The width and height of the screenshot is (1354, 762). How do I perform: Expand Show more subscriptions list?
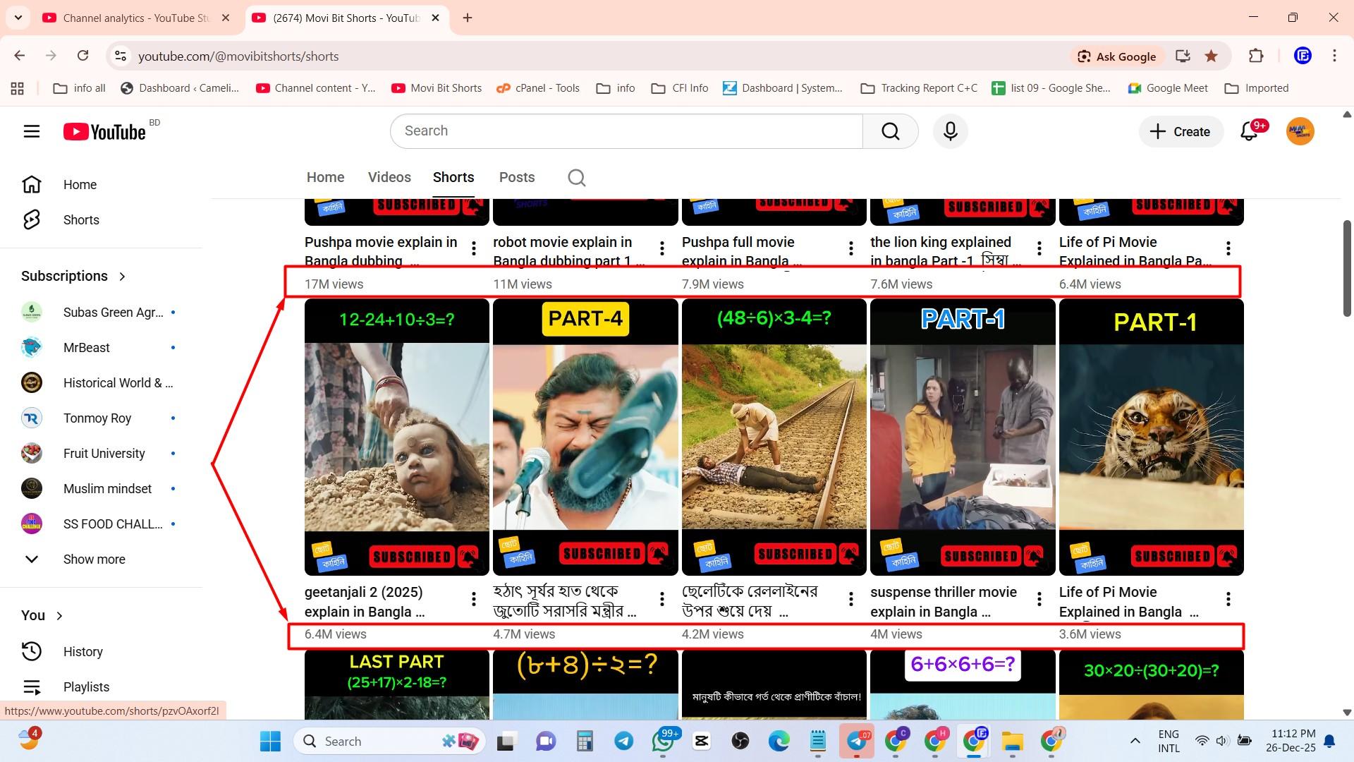(94, 560)
